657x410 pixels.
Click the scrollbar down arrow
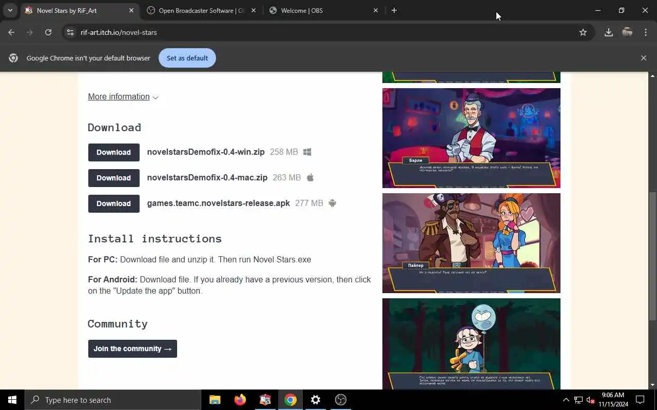tap(652, 385)
